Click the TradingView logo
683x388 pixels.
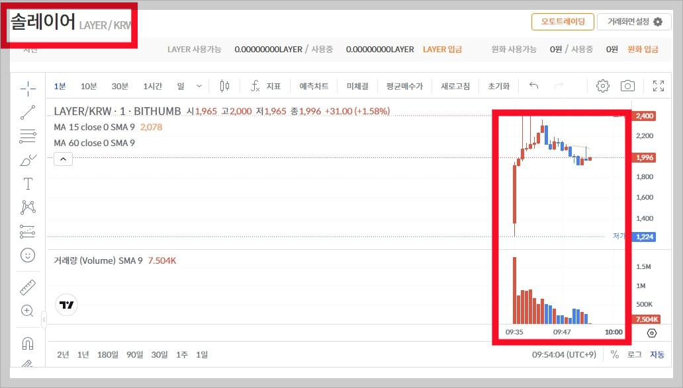coord(67,305)
